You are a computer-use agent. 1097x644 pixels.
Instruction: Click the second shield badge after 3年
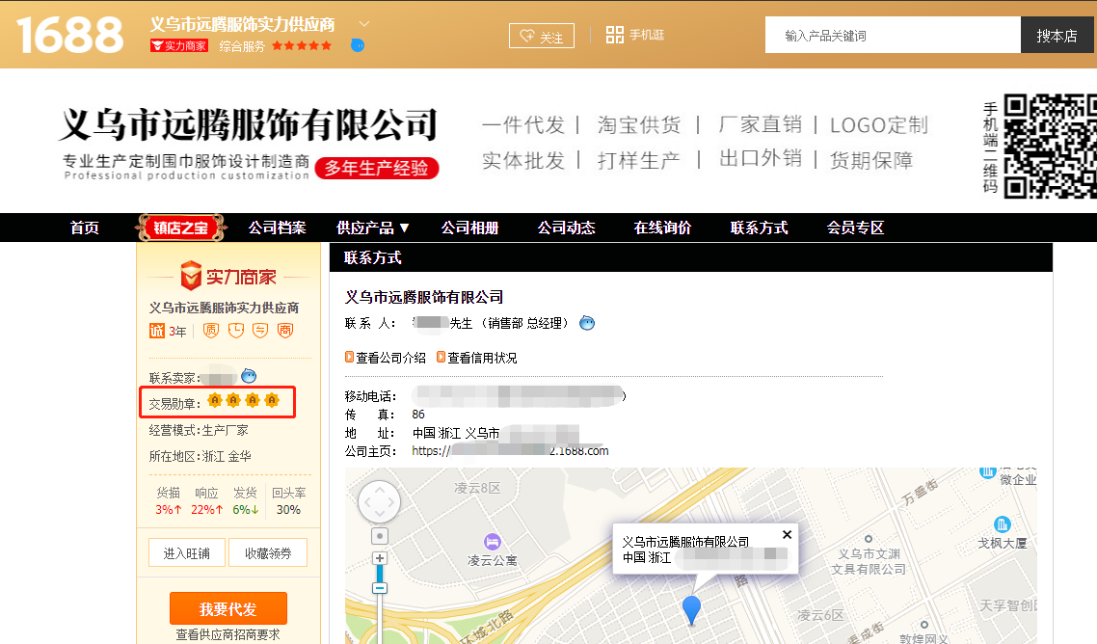tap(236, 331)
